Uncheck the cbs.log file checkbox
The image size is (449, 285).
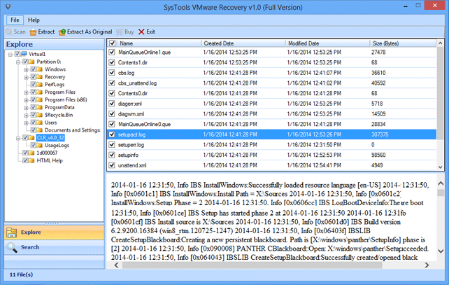click(112, 73)
